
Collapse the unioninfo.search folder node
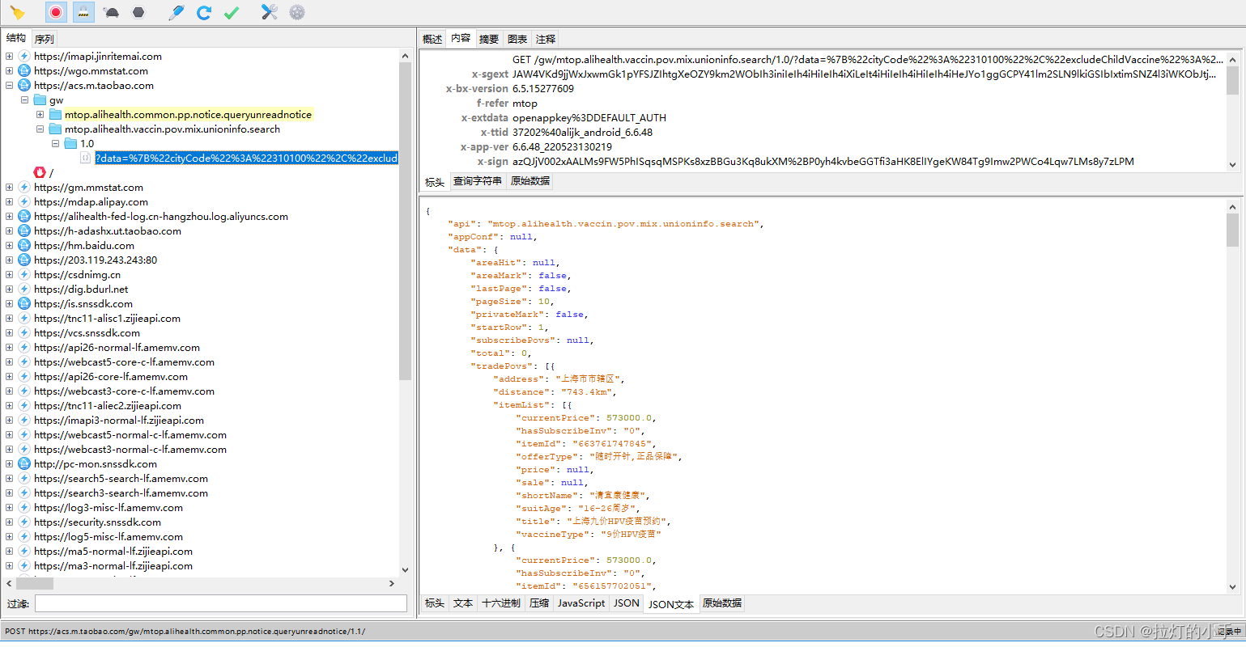(x=40, y=129)
